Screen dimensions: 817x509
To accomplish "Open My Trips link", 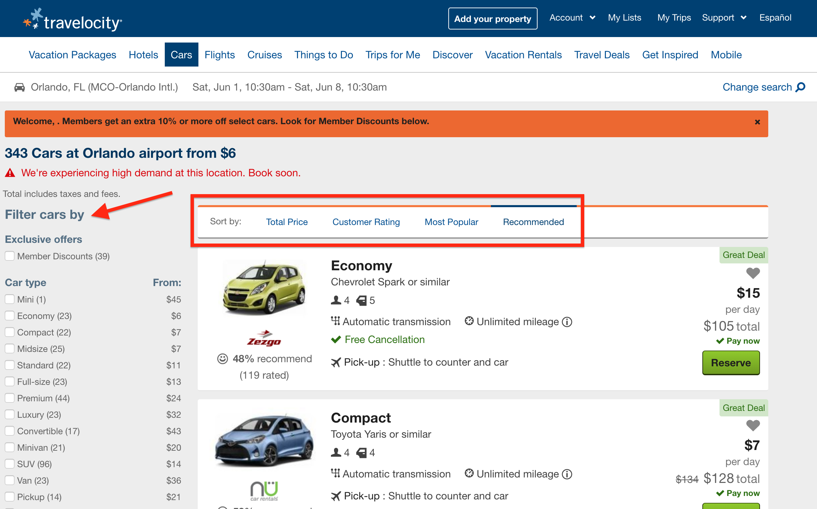I will click(x=674, y=17).
